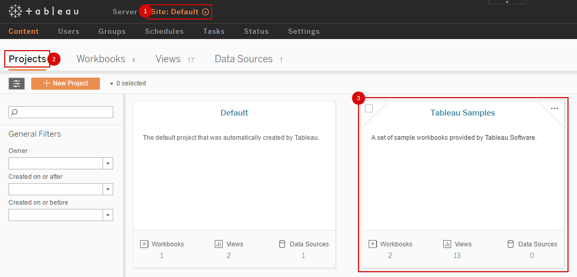Open the Groups menu
The height and width of the screenshot is (277, 577).
click(x=112, y=31)
